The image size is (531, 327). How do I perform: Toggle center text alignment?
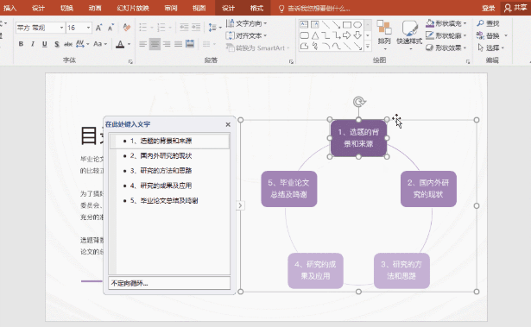155,44
